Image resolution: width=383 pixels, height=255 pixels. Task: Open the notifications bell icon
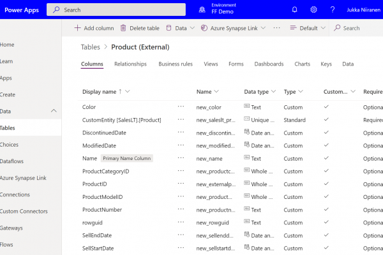coord(294,10)
